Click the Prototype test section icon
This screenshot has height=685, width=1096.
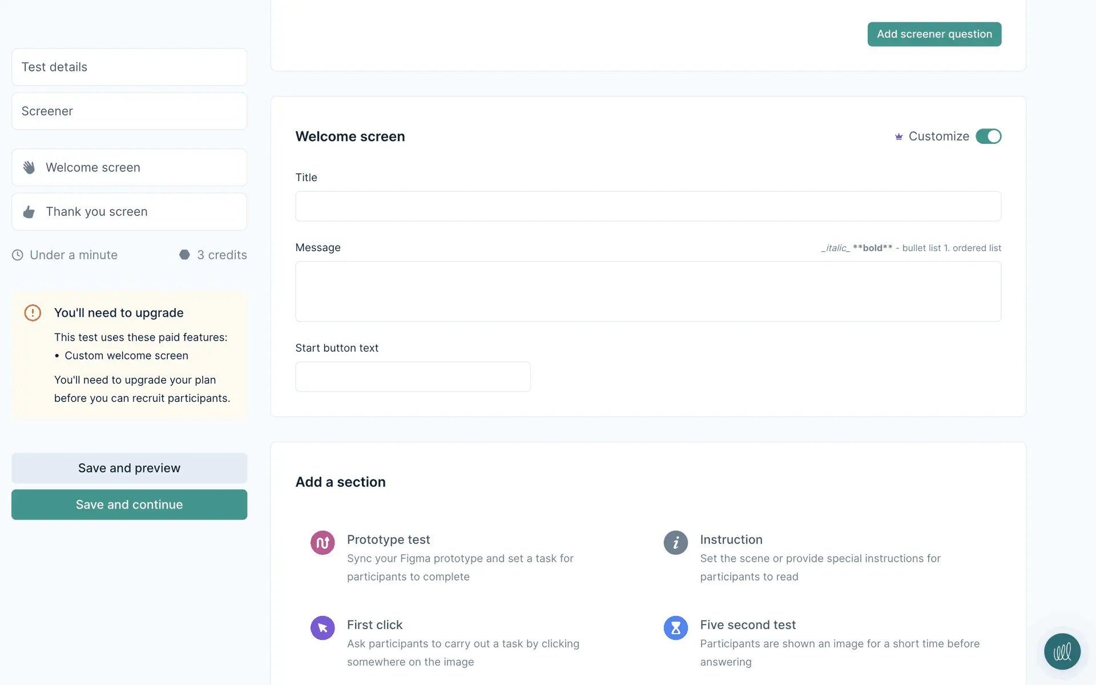(323, 542)
